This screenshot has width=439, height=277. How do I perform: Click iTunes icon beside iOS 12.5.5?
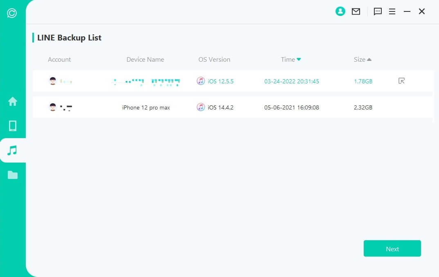[201, 81]
